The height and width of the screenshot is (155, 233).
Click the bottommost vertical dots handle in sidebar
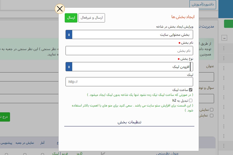tap(224, 146)
